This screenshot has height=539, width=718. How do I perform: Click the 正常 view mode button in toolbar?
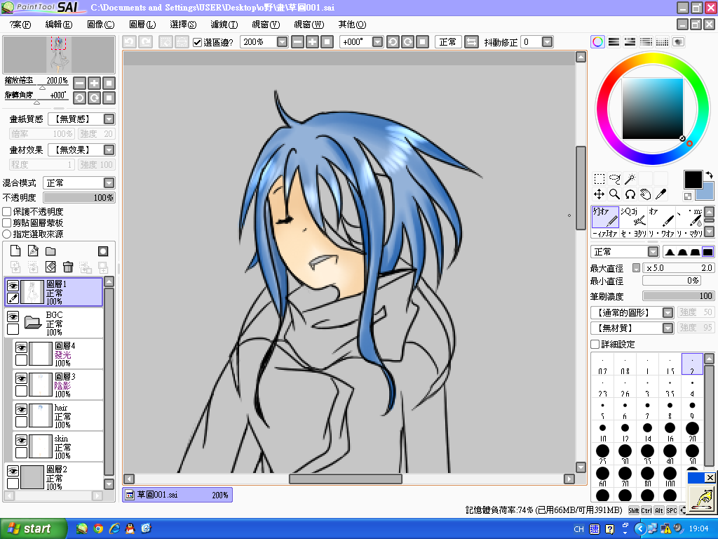tap(448, 42)
